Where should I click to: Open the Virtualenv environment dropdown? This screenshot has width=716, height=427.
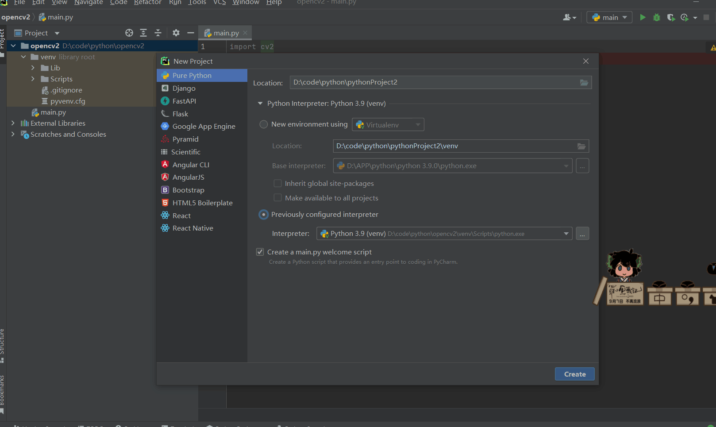pyautogui.click(x=388, y=125)
